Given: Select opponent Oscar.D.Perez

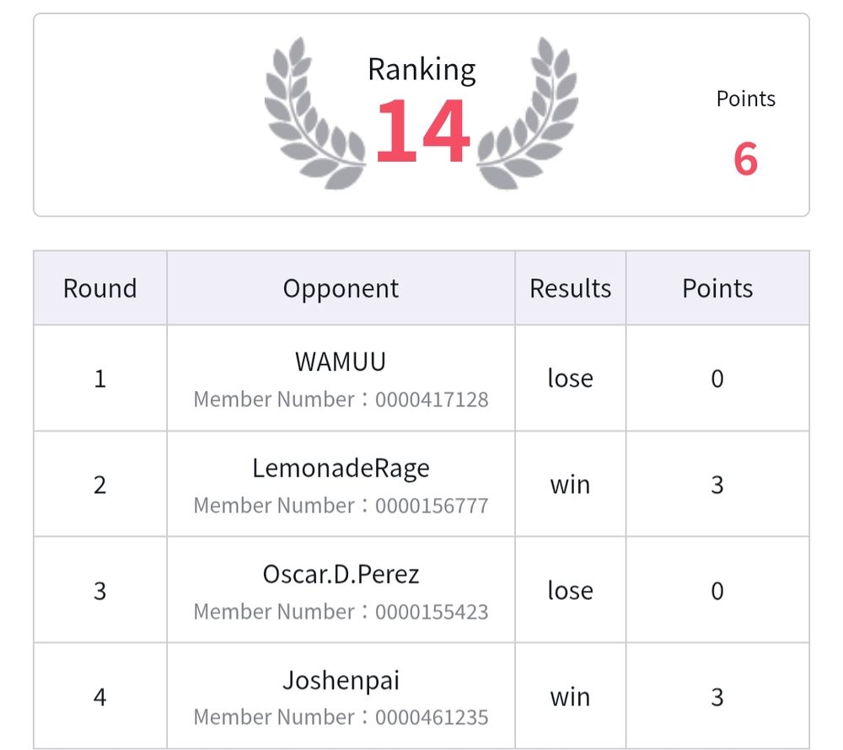Looking at the screenshot, I should [341, 575].
